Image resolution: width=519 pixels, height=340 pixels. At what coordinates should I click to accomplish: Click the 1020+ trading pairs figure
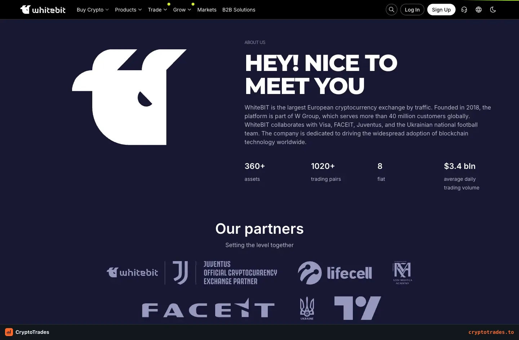coord(323,166)
